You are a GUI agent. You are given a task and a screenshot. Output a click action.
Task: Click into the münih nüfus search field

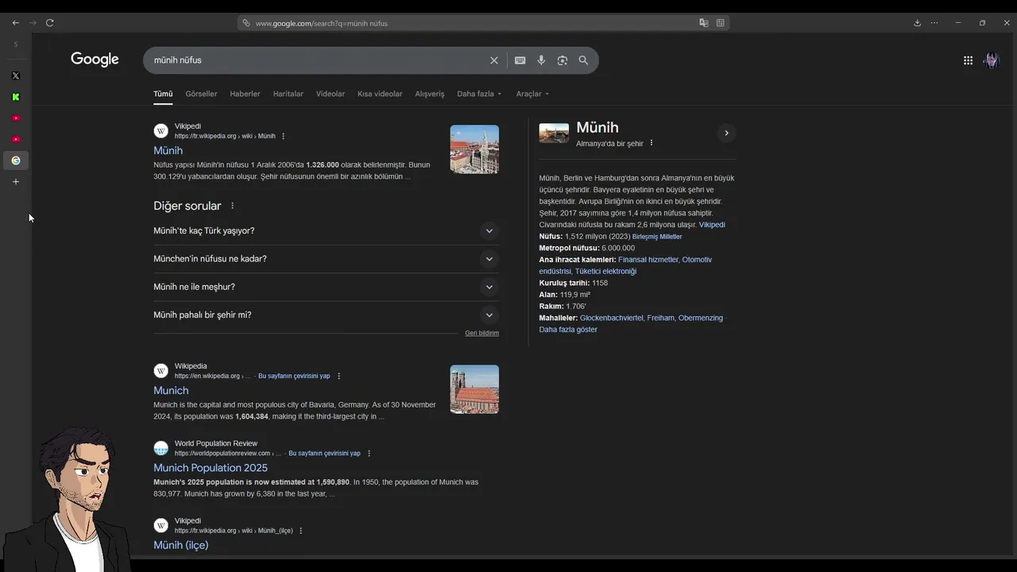[318, 60]
